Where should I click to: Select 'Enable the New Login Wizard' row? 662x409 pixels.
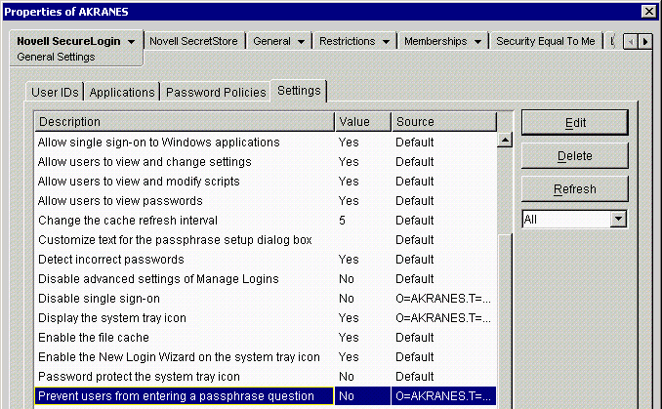[x=266, y=357]
